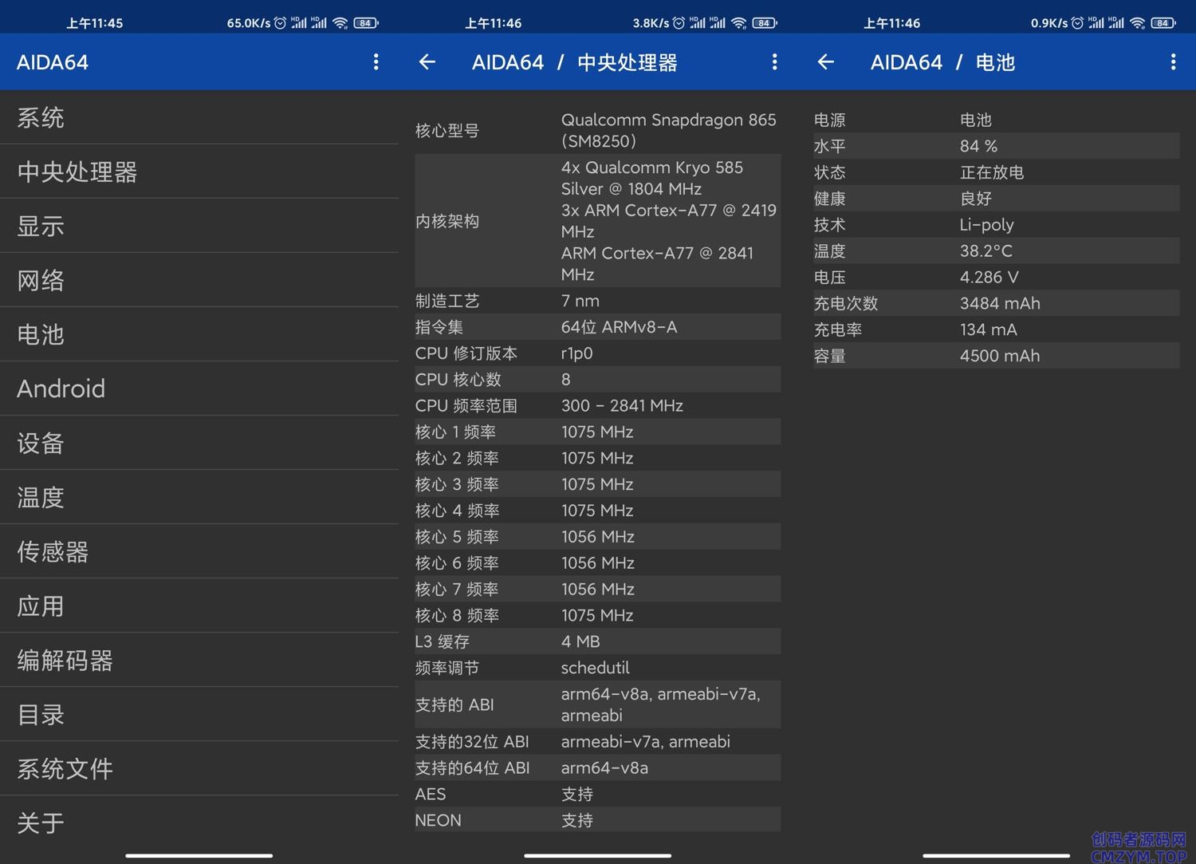
Task: Tap alarm clock icon on 中央处理器 screen
Action: [679, 23]
